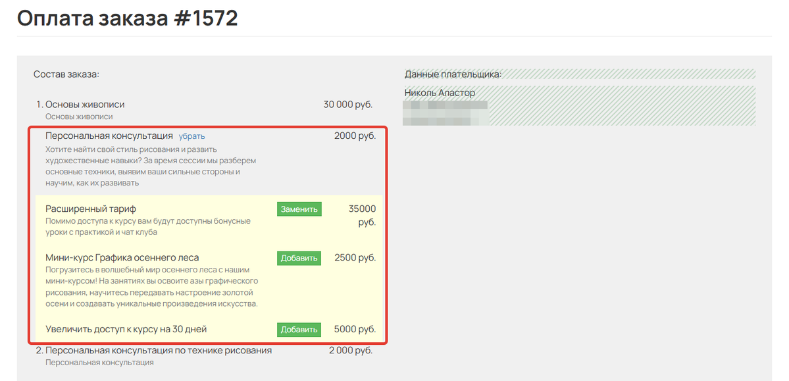The width and height of the screenshot is (789, 381).
Task: Click the "Расширенный тариф" offer title
Action: click(x=91, y=209)
